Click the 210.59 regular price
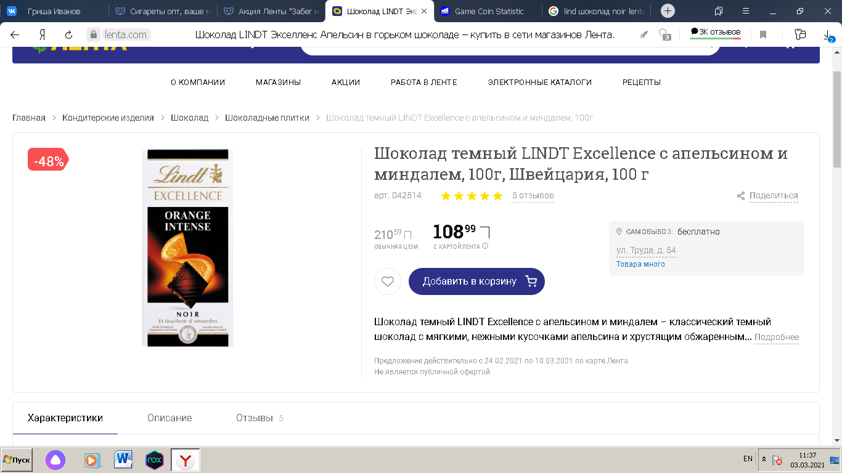 [x=393, y=234]
